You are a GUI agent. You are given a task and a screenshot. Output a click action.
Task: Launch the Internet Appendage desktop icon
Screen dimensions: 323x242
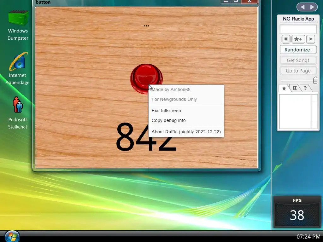pos(18,69)
